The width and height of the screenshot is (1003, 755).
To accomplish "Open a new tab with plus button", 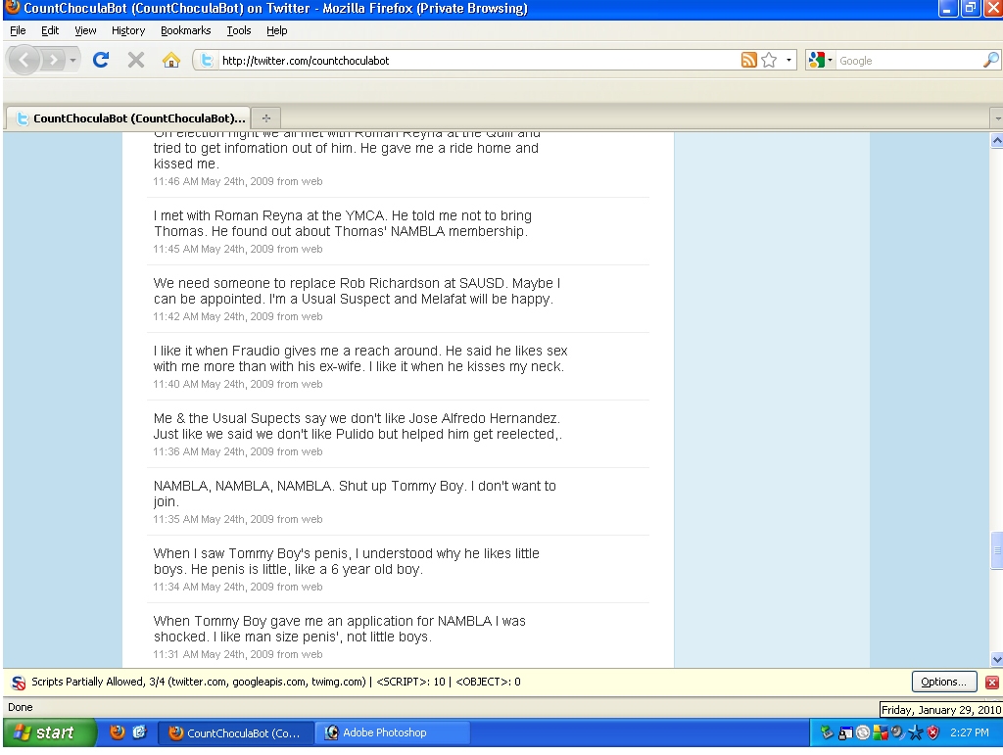I will (265, 118).
